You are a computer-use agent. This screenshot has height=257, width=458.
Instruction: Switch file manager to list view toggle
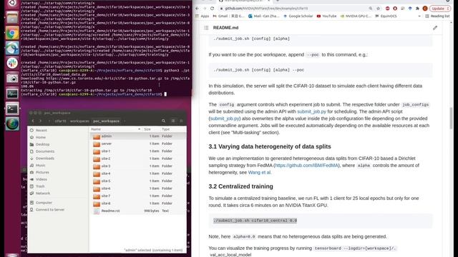(173, 121)
